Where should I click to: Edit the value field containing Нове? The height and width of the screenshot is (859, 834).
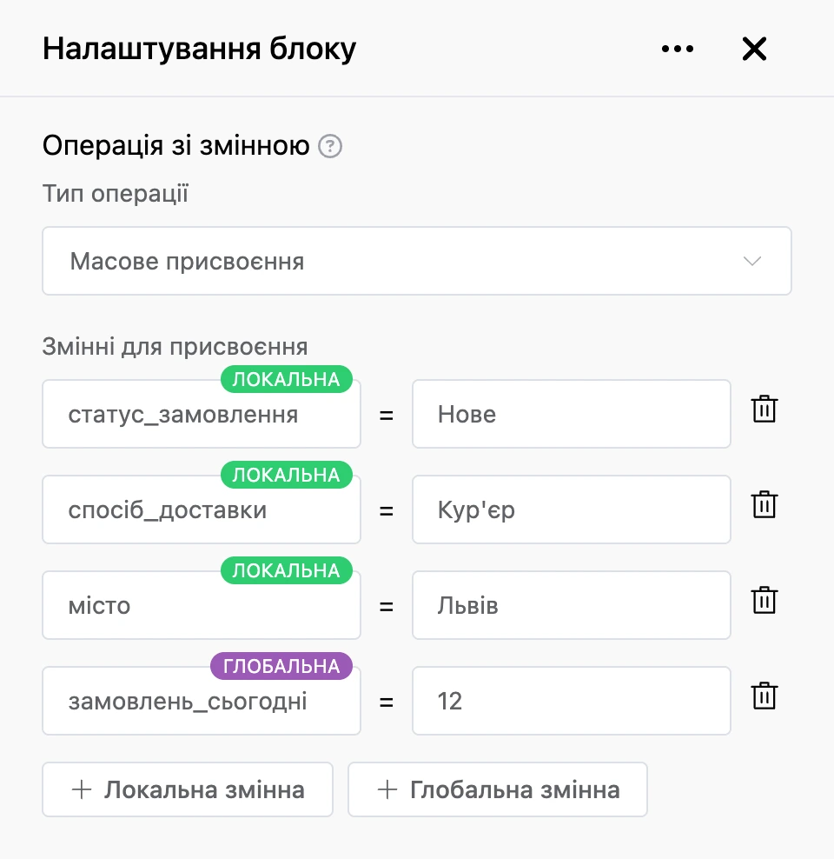point(572,414)
